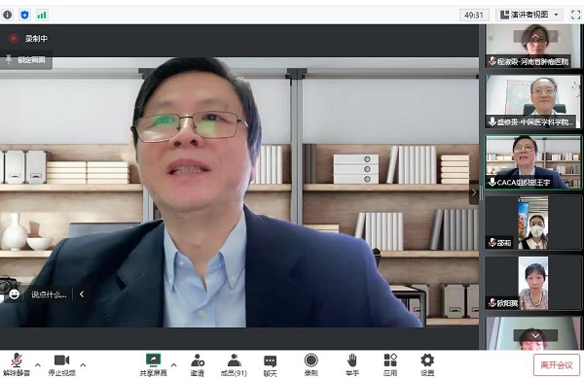Select the CACA participant video thumbnail
This screenshot has width=584, height=378.
(x=533, y=162)
